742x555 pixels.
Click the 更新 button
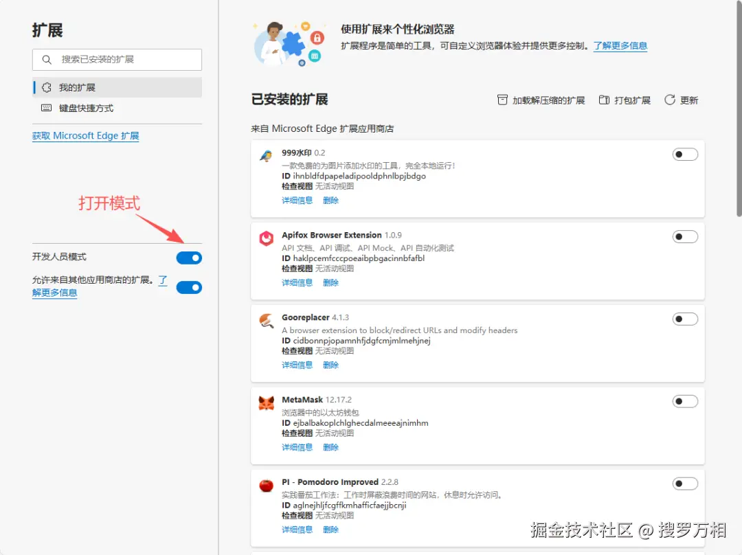[x=682, y=100]
